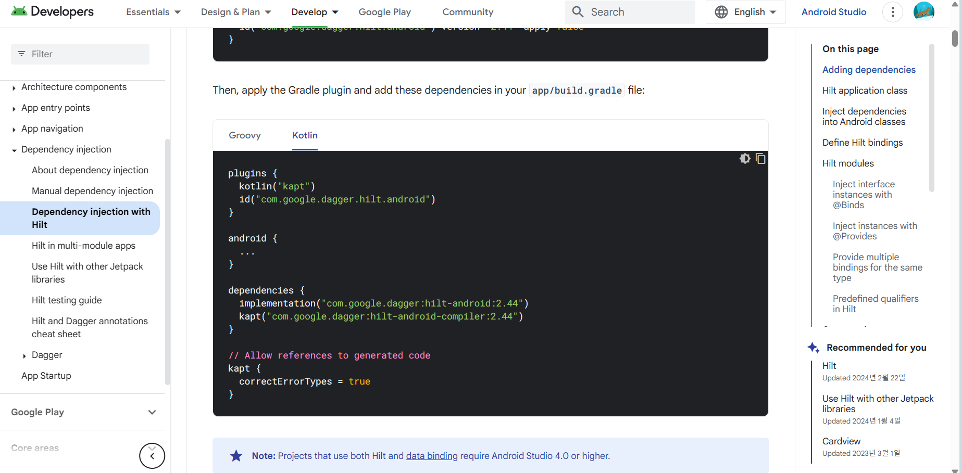Image resolution: width=962 pixels, height=473 pixels.
Task: Open About dependency injection page
Action: tap(90, 170)
